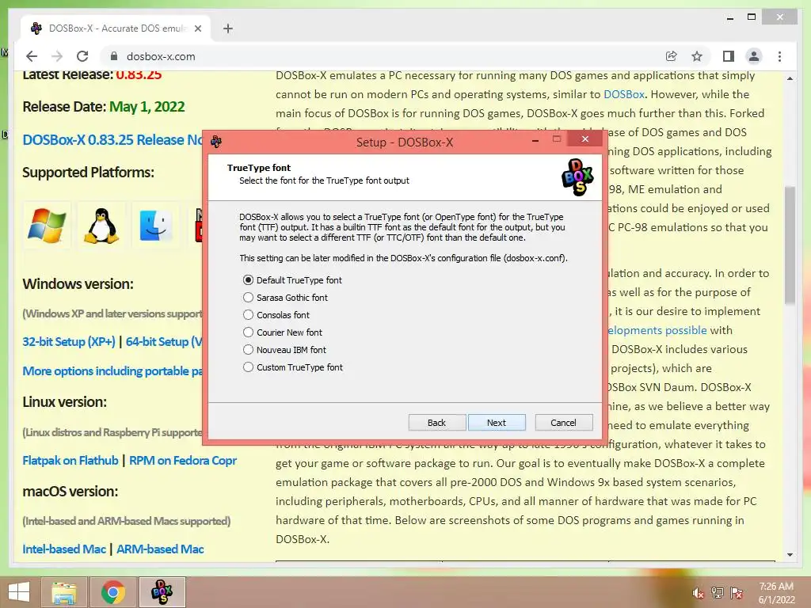Open RPM on Fedora Copr link
This screenshot has height=608, width=811.
(183, 461)
